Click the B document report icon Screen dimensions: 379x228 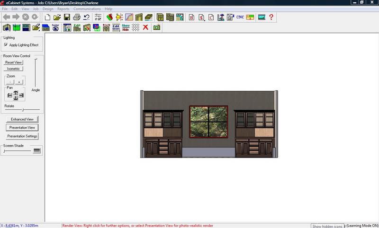click(191, 17)
